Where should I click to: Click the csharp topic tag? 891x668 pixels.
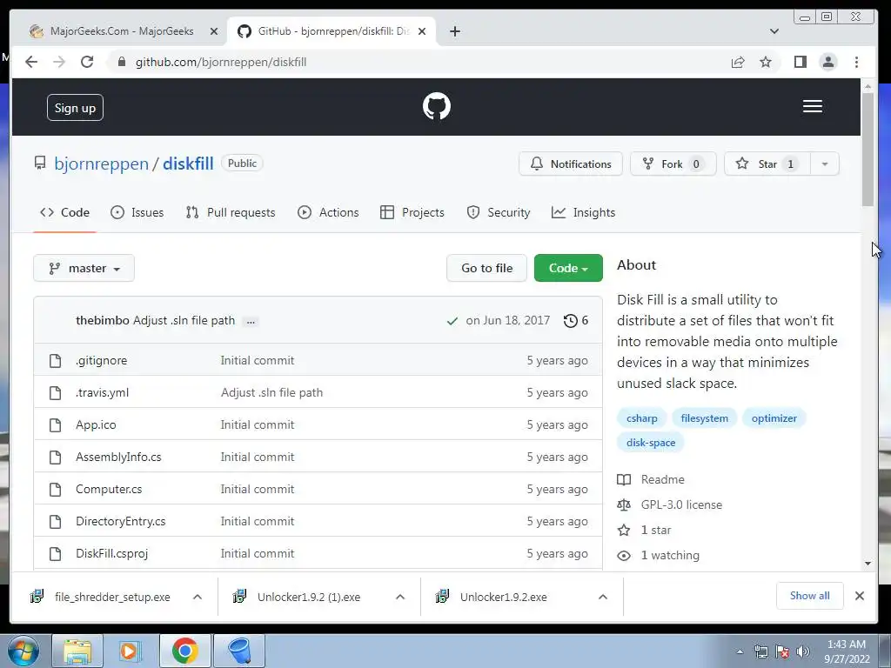click(x=641, y=418)
